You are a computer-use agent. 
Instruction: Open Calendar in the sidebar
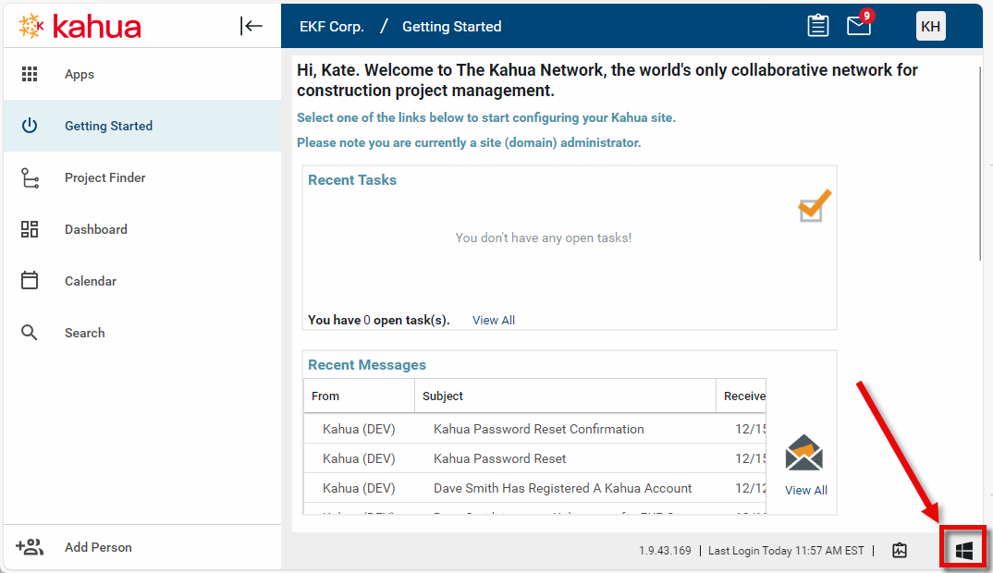pyautogui.click(x=90, y=281)
